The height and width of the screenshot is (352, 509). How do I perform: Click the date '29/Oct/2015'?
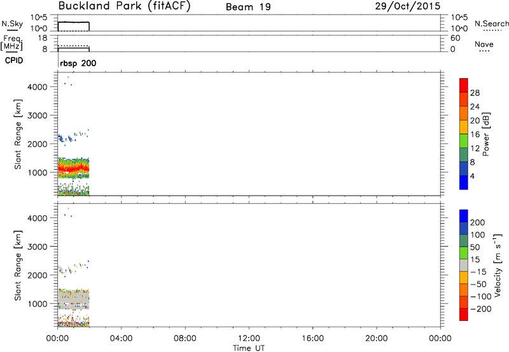[408, 6]
